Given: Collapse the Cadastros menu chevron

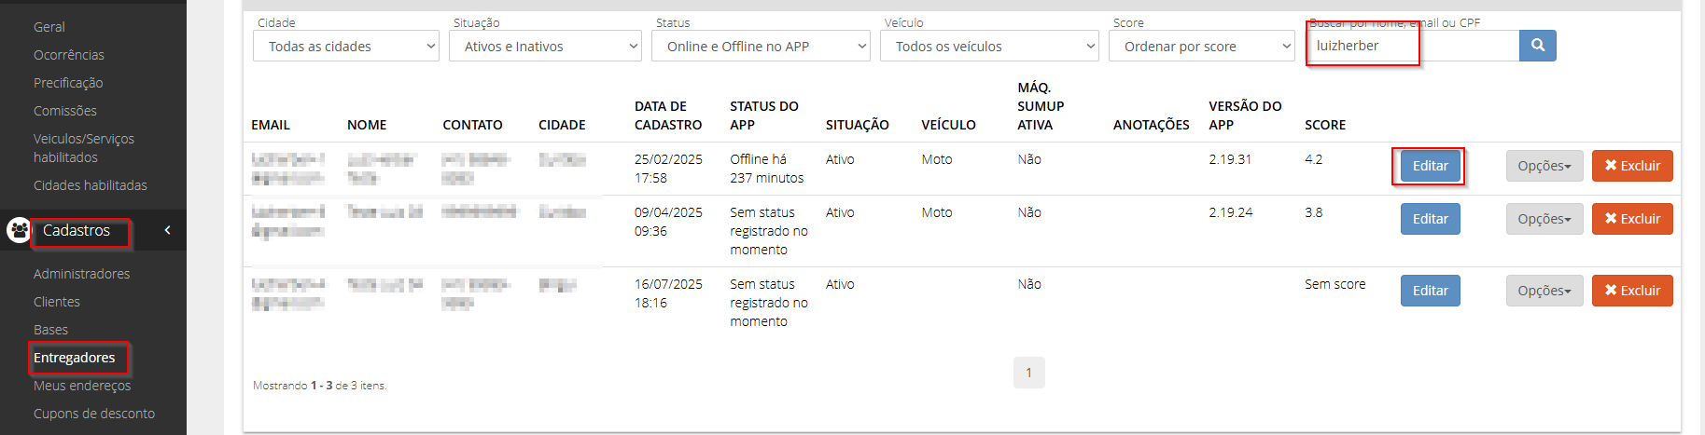Looking at the screenshot, I should pos(167,230).
